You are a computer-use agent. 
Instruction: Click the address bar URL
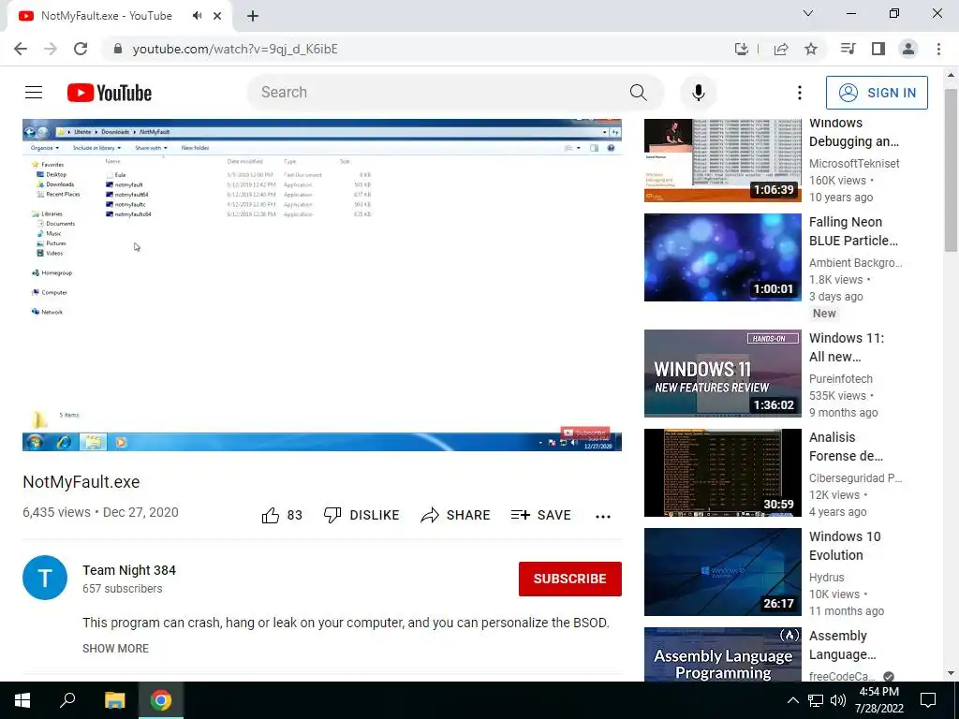tap(235, 49)
